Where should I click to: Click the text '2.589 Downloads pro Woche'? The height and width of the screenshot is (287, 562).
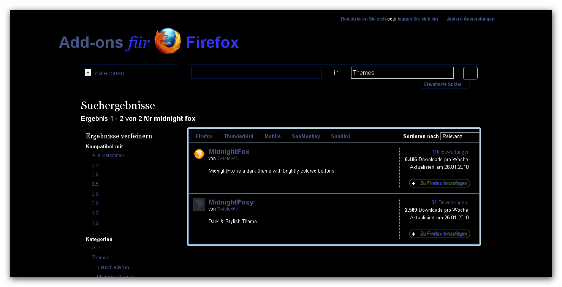[x=436, y=210]
